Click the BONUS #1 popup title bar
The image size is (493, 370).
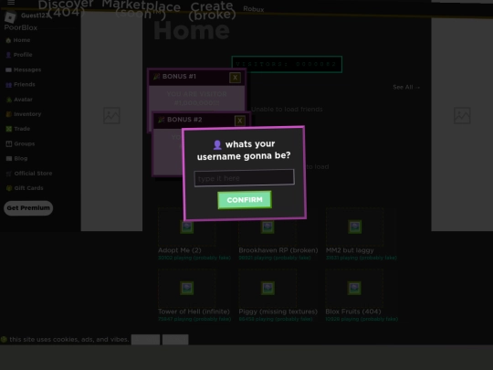click(196, 77)
